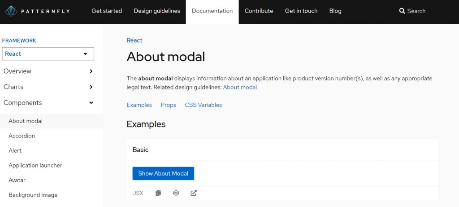Expand the Charts sidebar section
Screen dimensions: 459x207
(x=48, y=87)
